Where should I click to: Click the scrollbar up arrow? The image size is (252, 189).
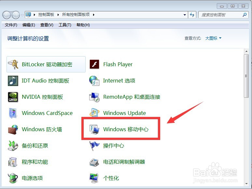tap(246, 51)
